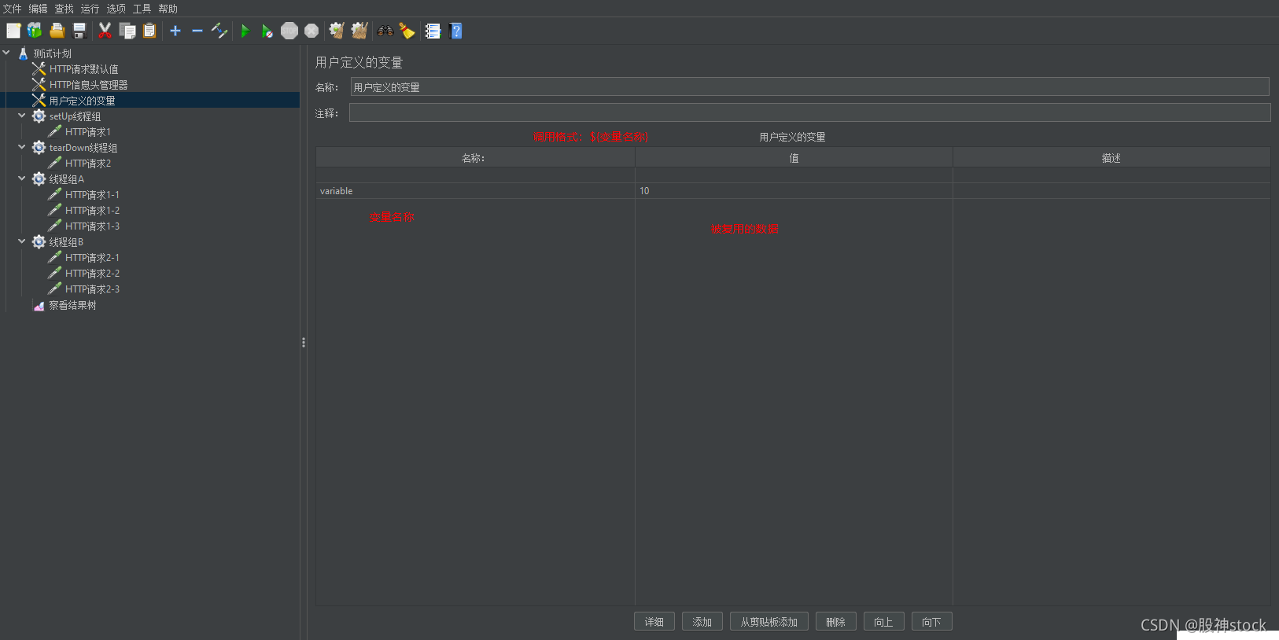Click the tearDown线程组 gear icon
Viewport: 1279px width, 640px height.
[39, 148]
